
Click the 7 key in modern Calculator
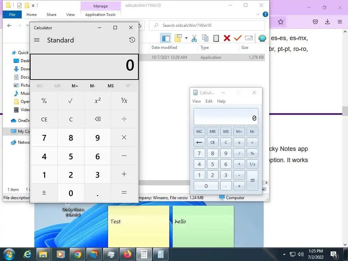point(44,138)
